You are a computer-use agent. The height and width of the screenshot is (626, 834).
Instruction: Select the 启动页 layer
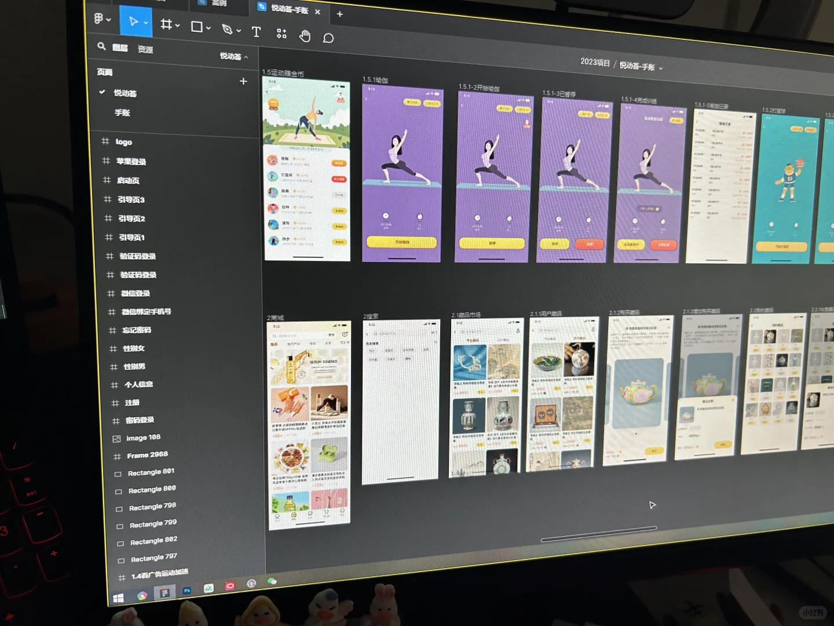click(129, 181)
